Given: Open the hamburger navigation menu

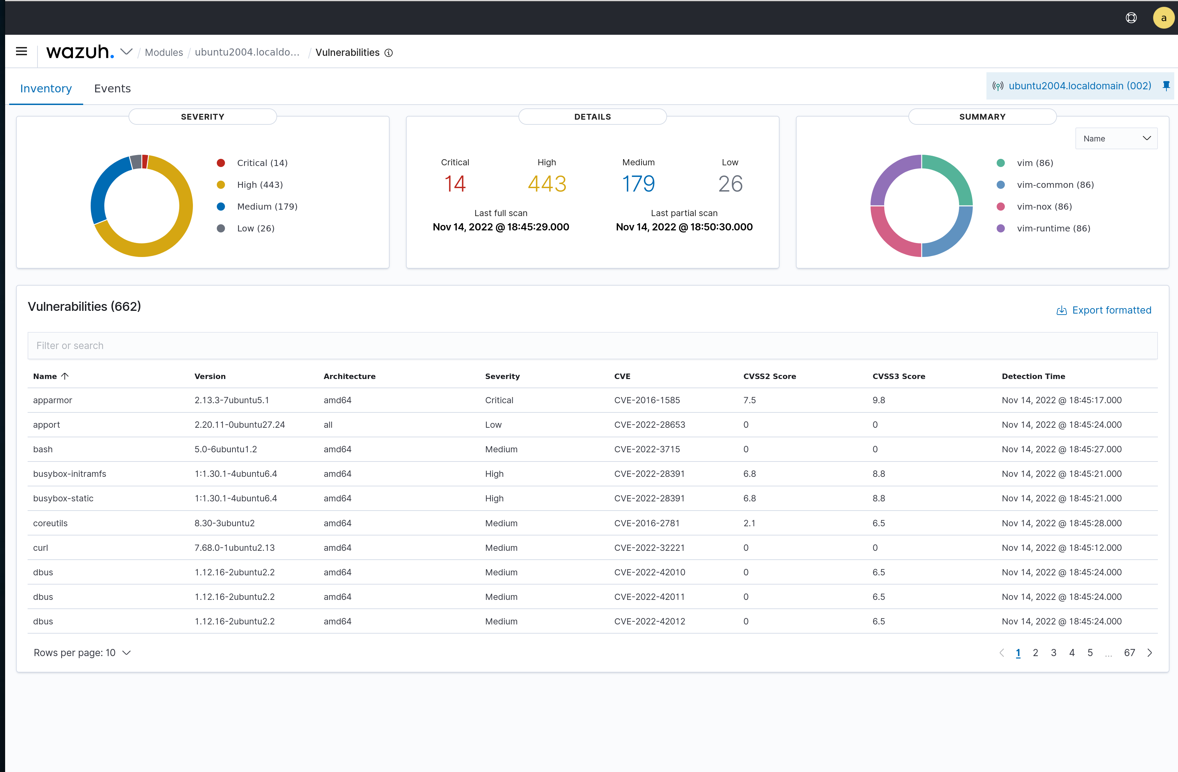Looking at the screenshot, I should pos(21,51).
